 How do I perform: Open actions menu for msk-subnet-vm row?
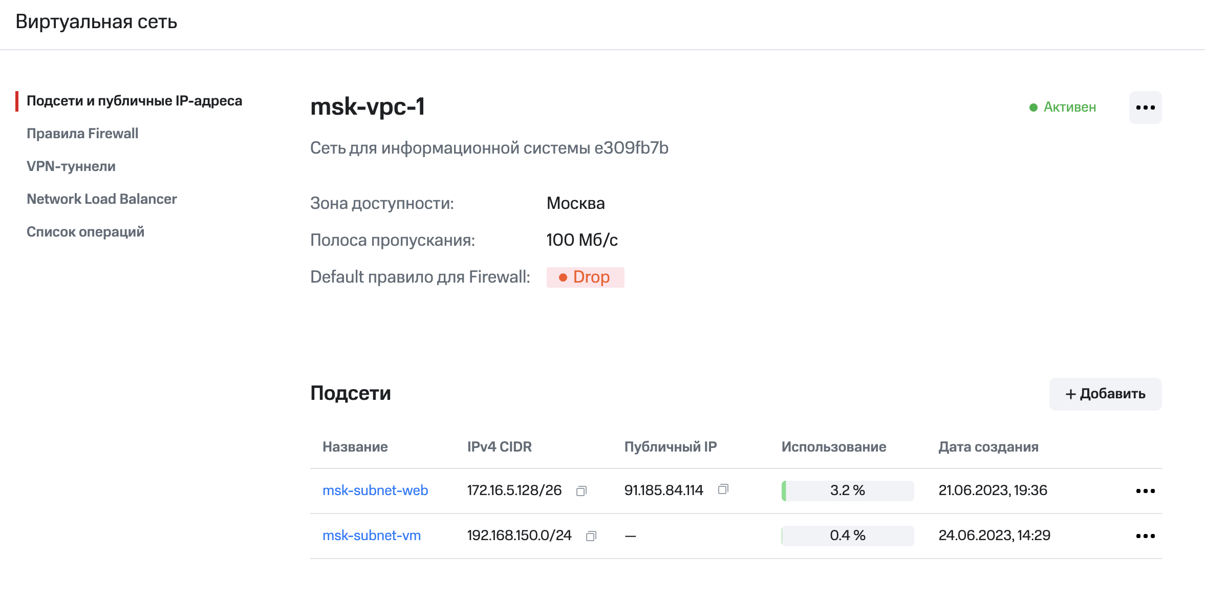click(x=1145, y=536)
